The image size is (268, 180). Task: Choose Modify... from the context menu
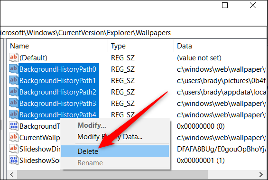pos(115,125)
